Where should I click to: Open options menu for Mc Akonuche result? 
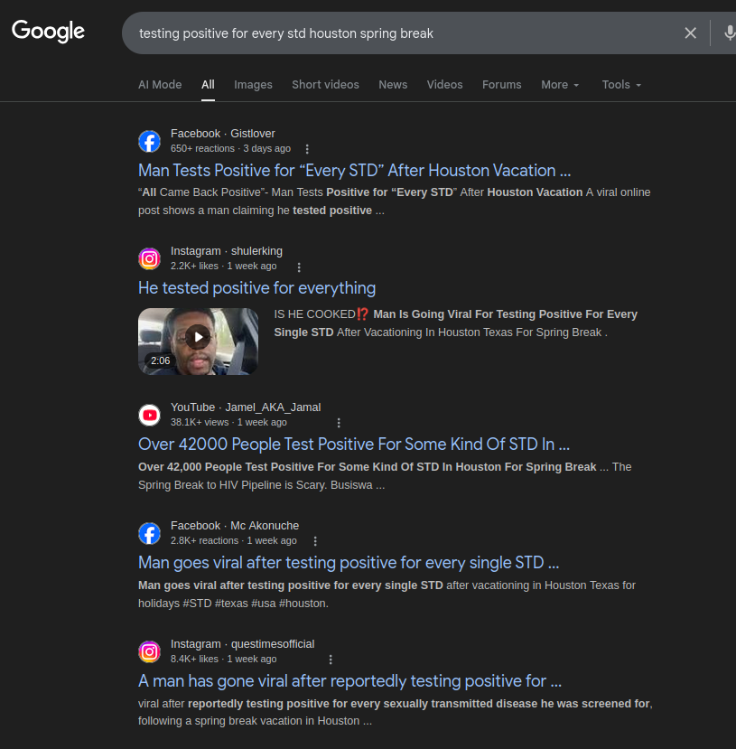[315, 540]
